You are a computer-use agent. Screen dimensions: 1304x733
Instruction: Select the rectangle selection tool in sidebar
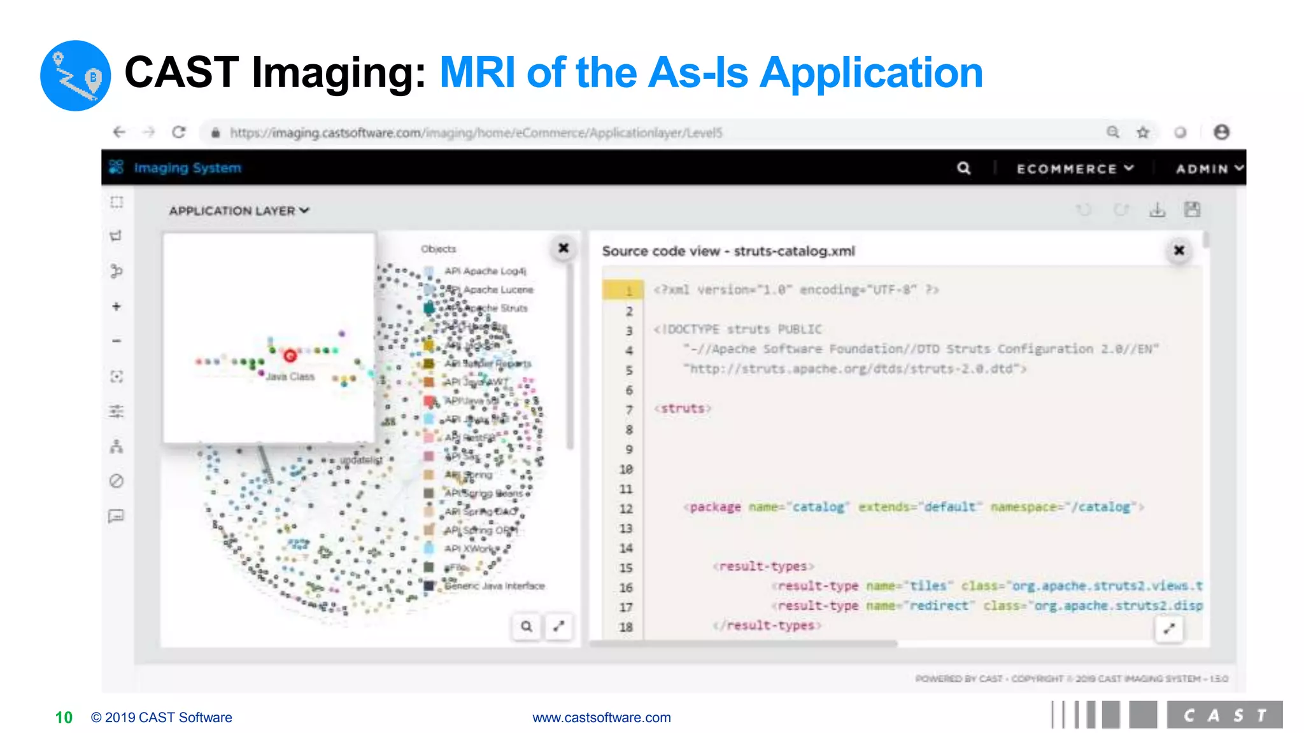pos(117,202)
